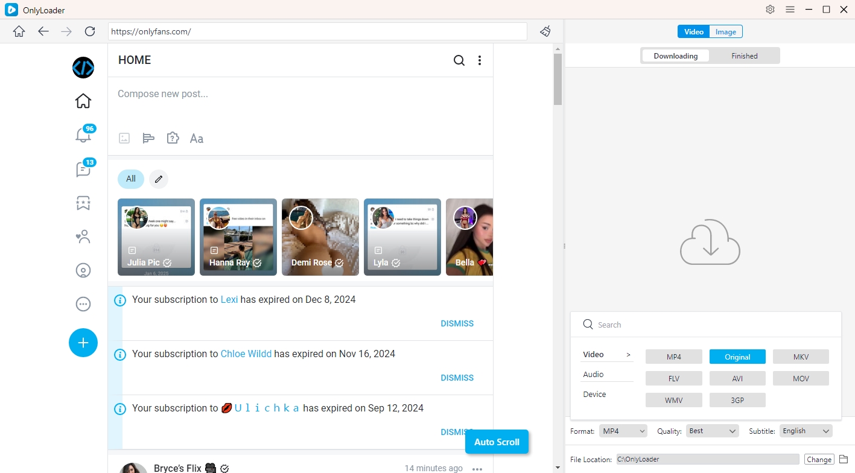Open My Profile circle icon

point(83,270)
